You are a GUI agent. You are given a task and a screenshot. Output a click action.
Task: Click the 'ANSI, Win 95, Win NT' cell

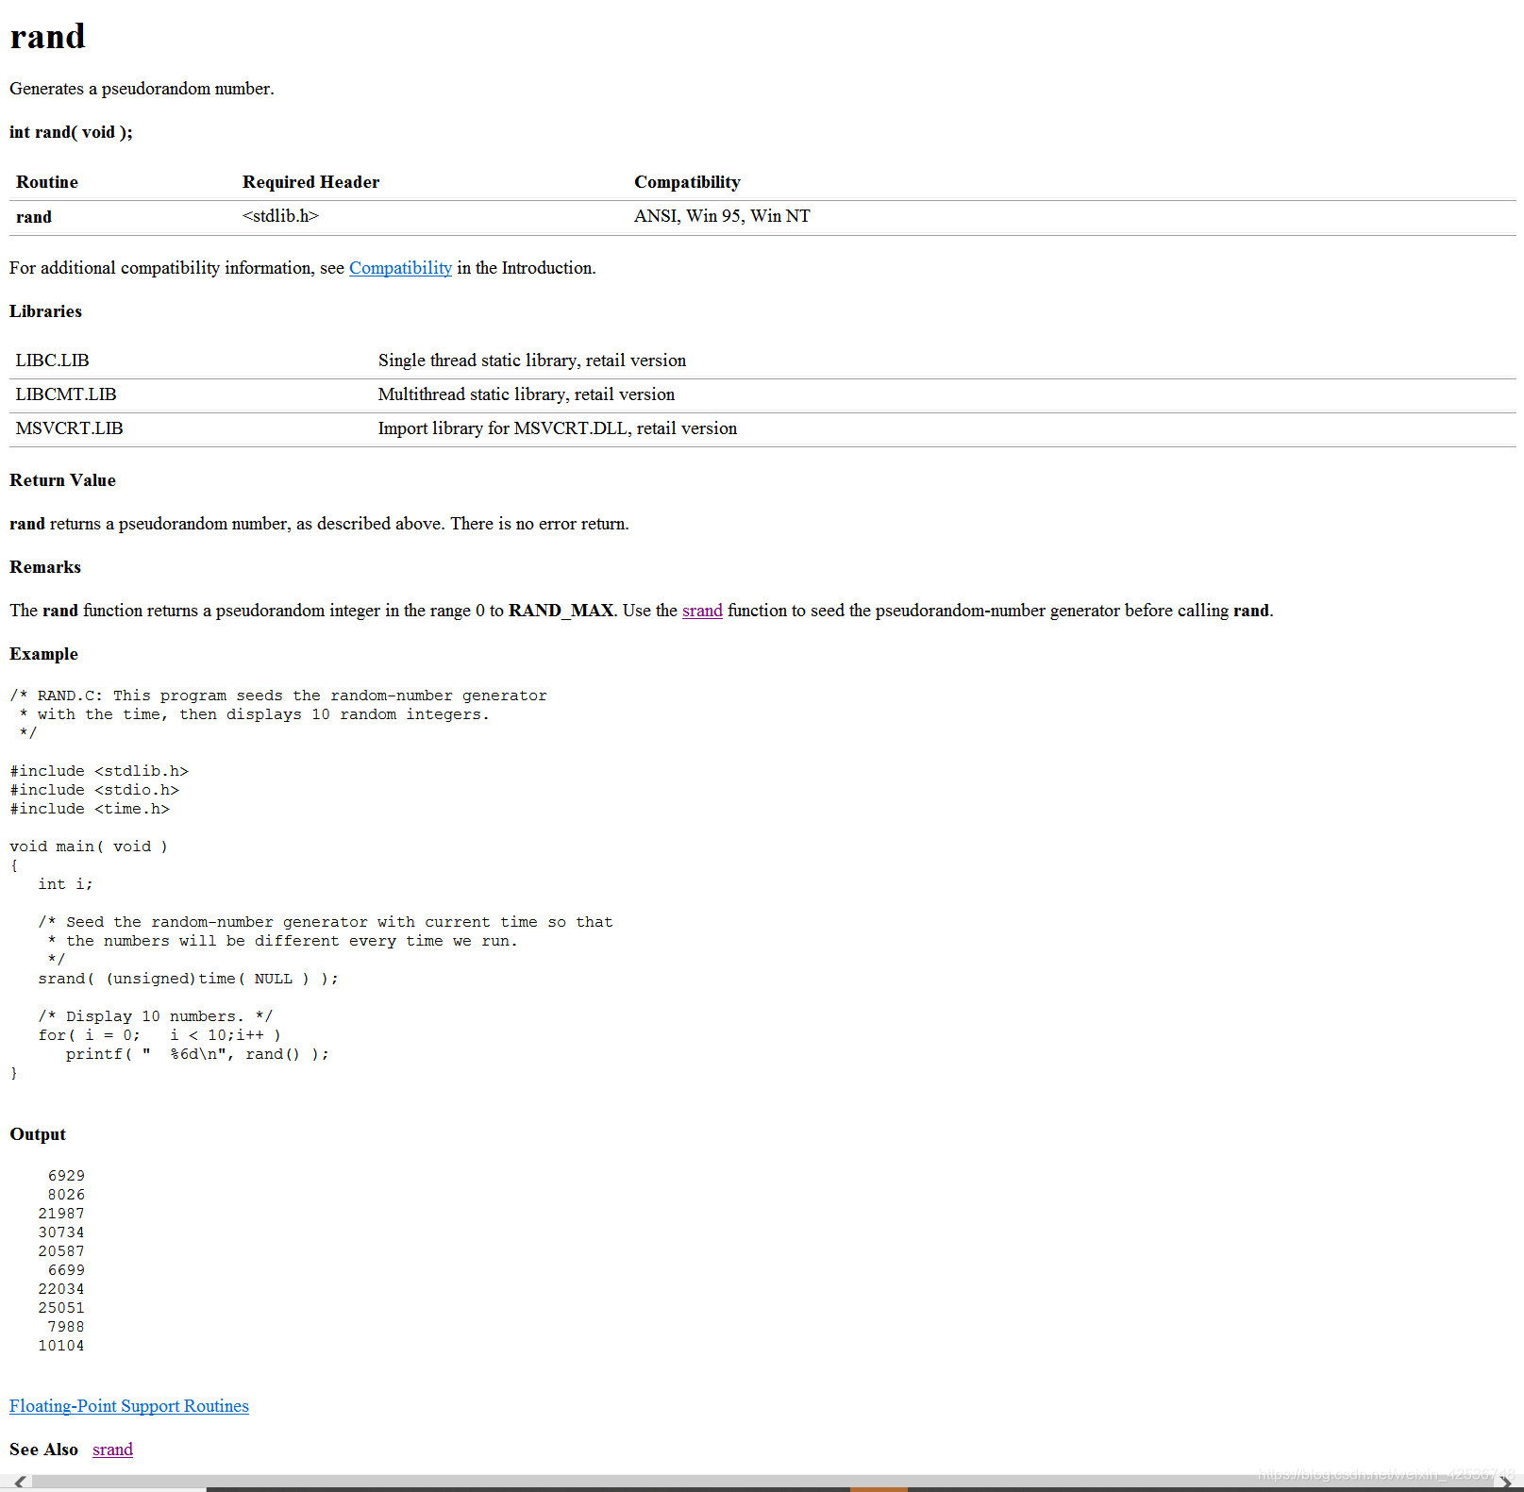coord(722,216)
